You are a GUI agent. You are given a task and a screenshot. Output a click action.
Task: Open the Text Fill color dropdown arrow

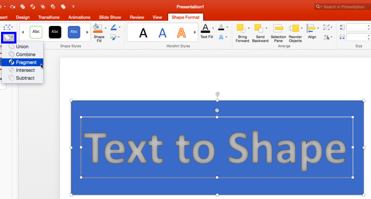coord(213,28)
